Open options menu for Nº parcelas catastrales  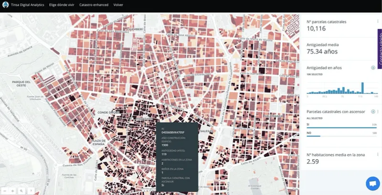click(x=378, y=22)
